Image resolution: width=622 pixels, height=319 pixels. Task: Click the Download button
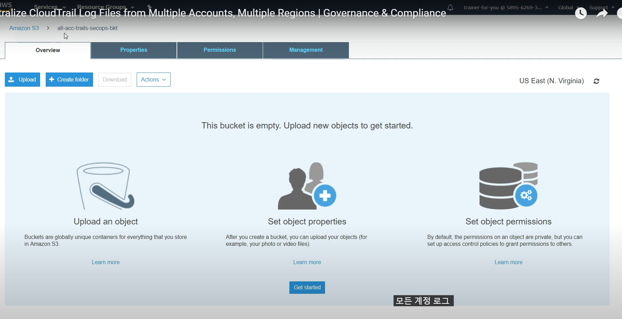(115, 79)
